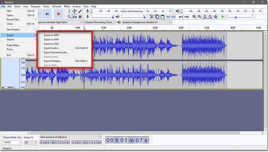
Task: Adjust the recording volume slider
Action: pyautogui.click(x=103, y=17)
